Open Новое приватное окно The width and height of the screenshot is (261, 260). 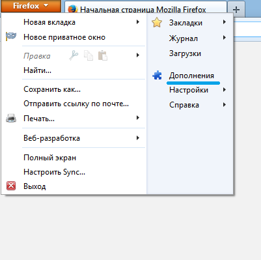click(64, 37)
